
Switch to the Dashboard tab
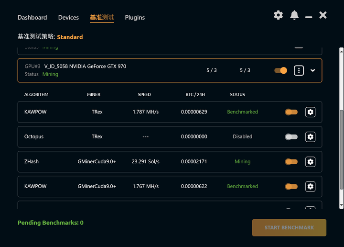pos(32,18)
